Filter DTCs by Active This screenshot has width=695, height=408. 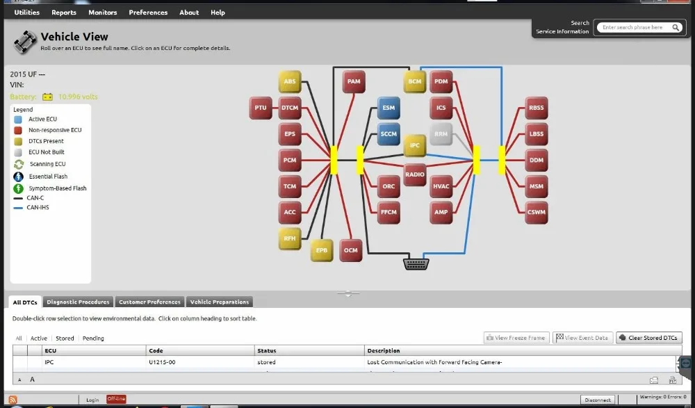[x=38, y=338]
